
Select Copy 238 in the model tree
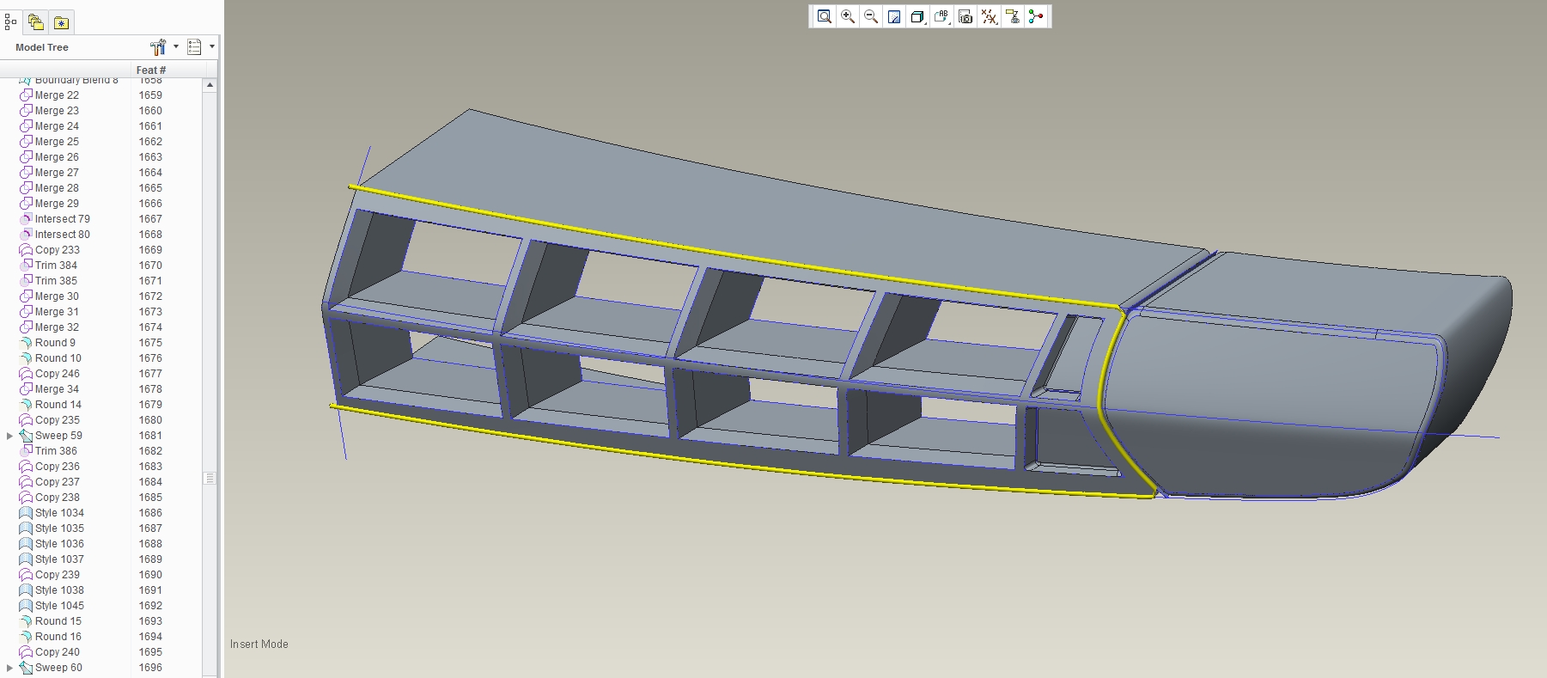58,498
